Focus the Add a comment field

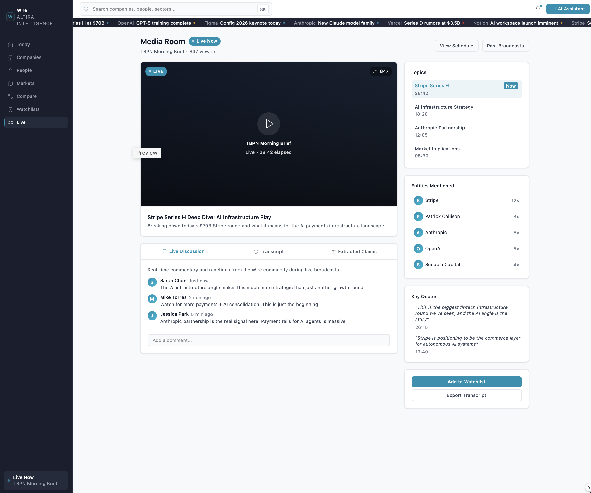tap(269, 340)
